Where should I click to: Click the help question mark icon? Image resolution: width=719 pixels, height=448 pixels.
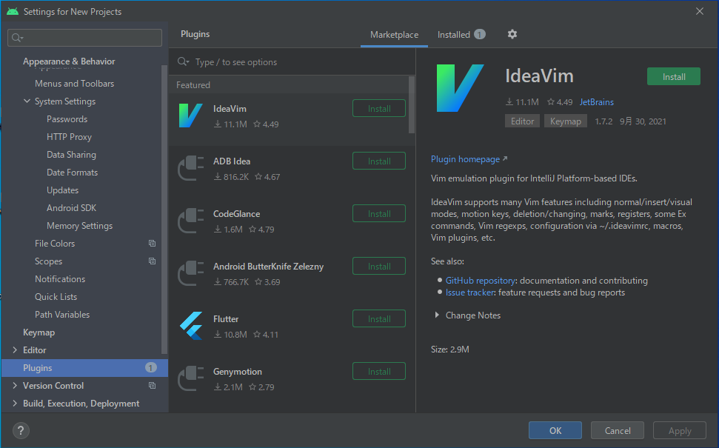(x=21, y=430)
